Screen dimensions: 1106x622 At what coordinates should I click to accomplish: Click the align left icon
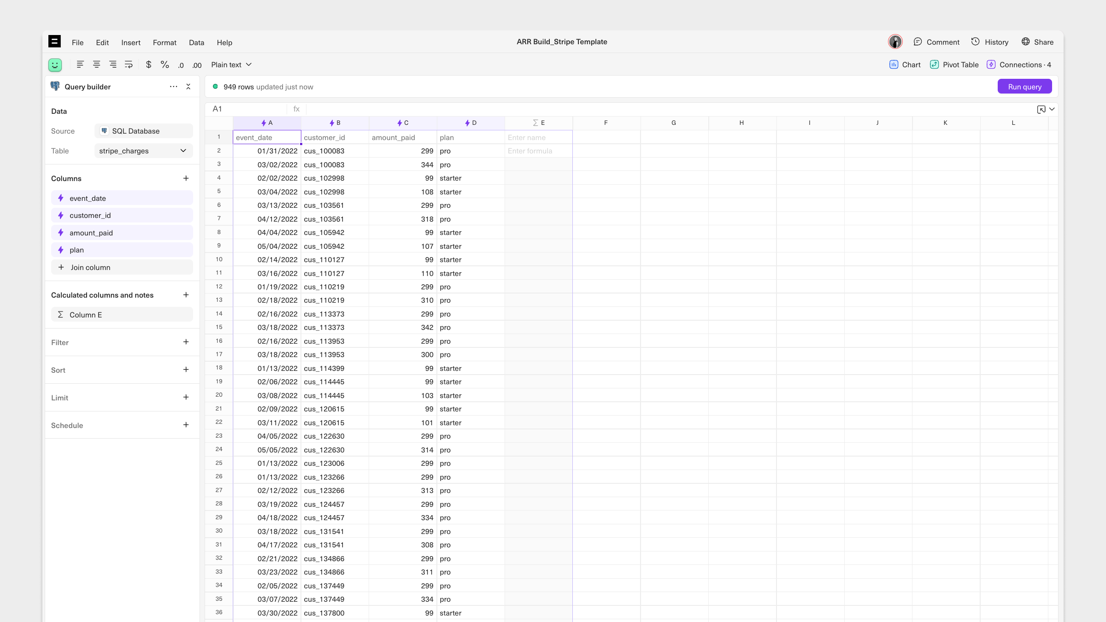[80, 65]
